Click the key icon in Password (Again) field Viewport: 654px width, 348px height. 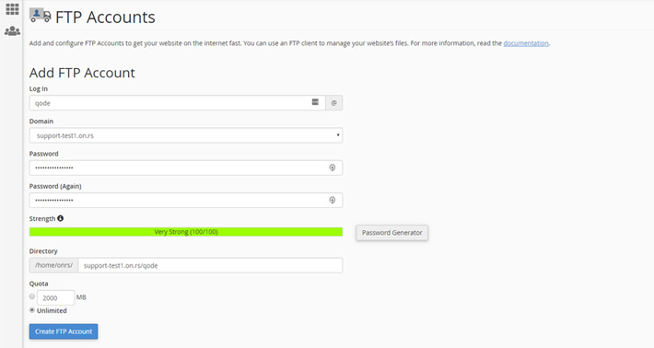coord(332,200)
